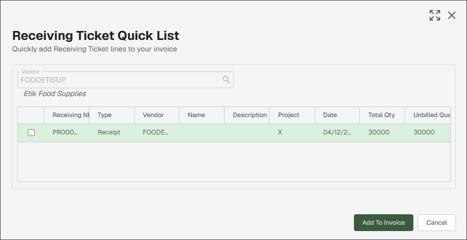Click the Total Qty column header

click(382, 115)
